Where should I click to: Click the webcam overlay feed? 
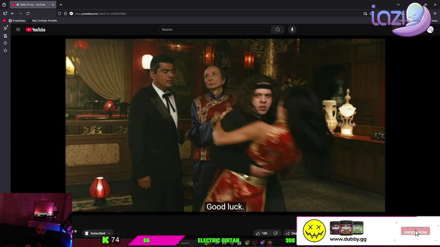point(36,220)
